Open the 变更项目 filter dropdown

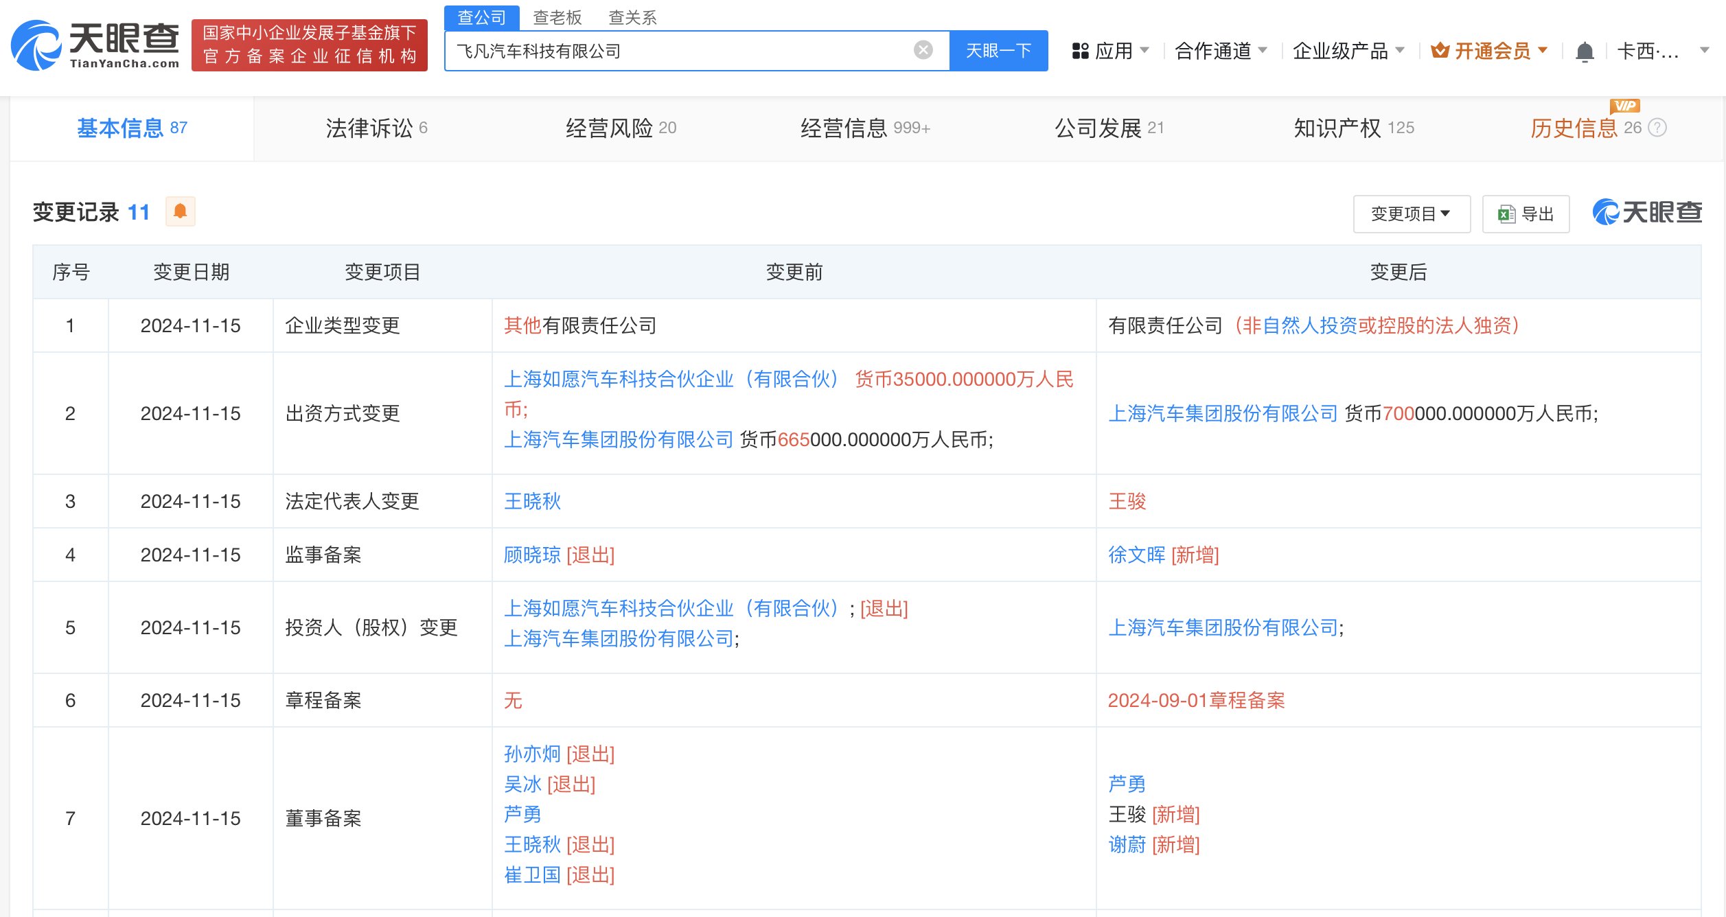1412,214
